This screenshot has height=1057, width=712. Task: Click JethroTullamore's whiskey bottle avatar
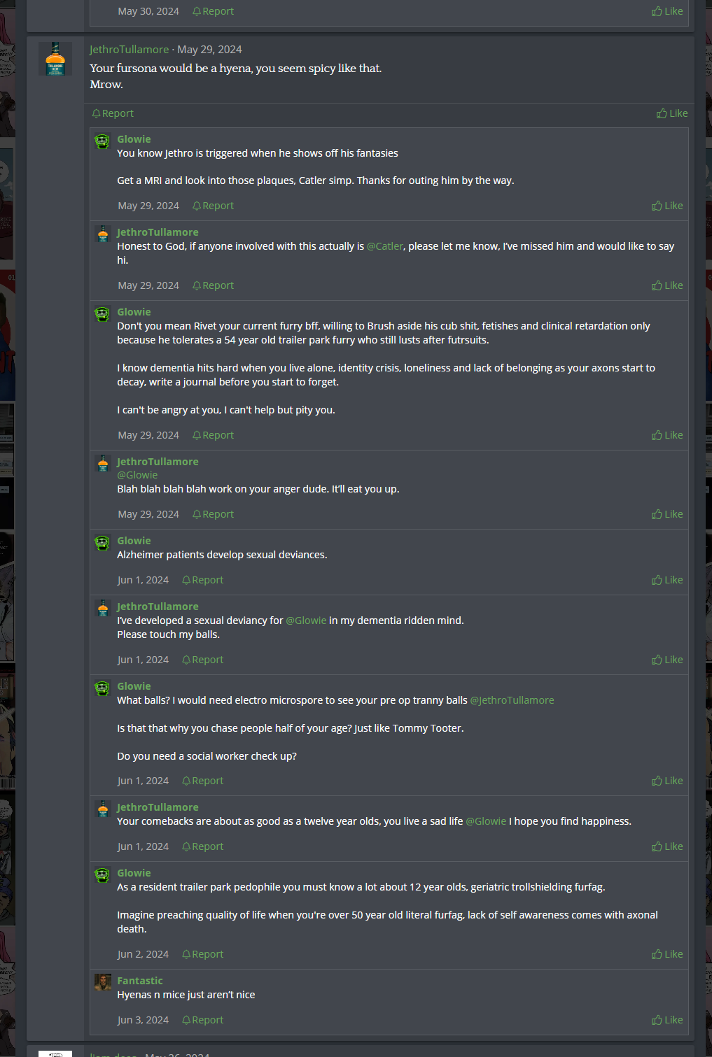coord(55,59)
